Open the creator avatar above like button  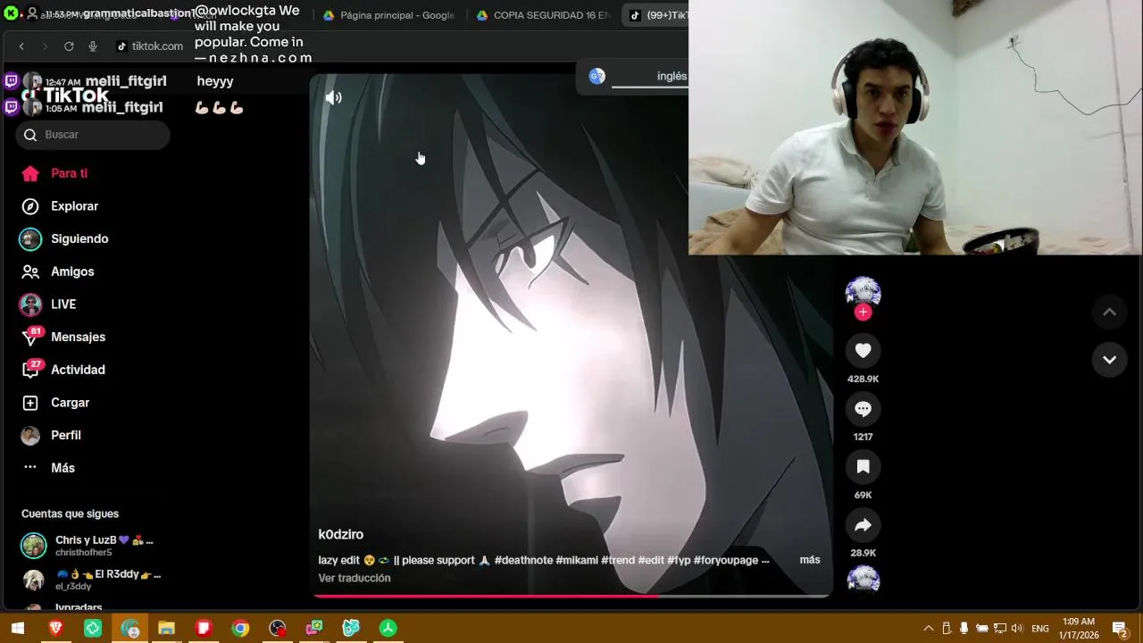click(x=863, y=292)
